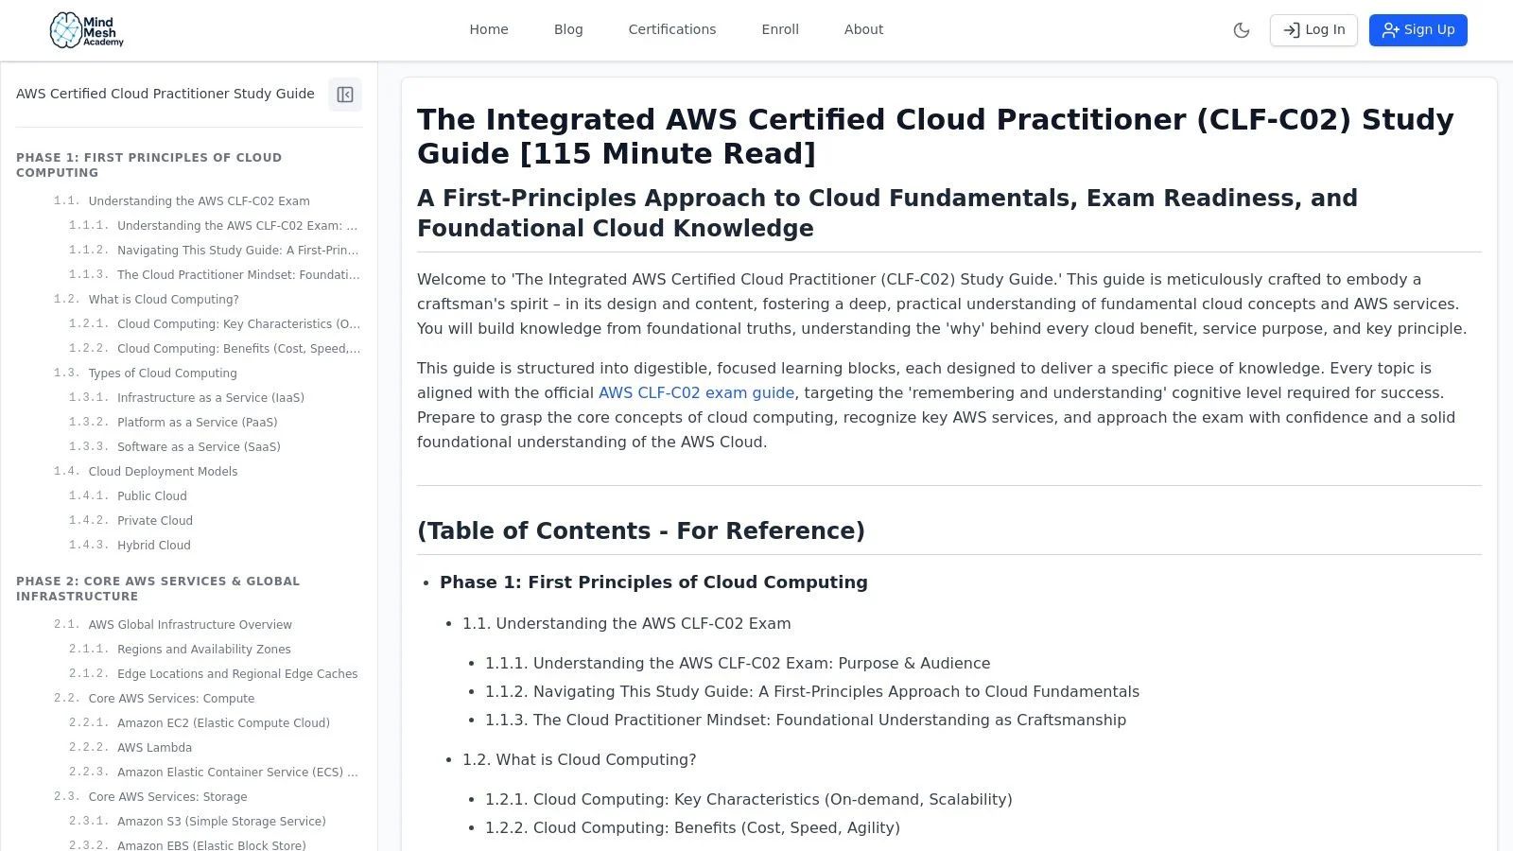Click the (Table of Contents - For Reference) heading
Viewport: 1513px width, 851px height.
click(641, 530)
